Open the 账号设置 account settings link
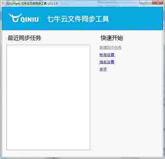 coord(107,55)
